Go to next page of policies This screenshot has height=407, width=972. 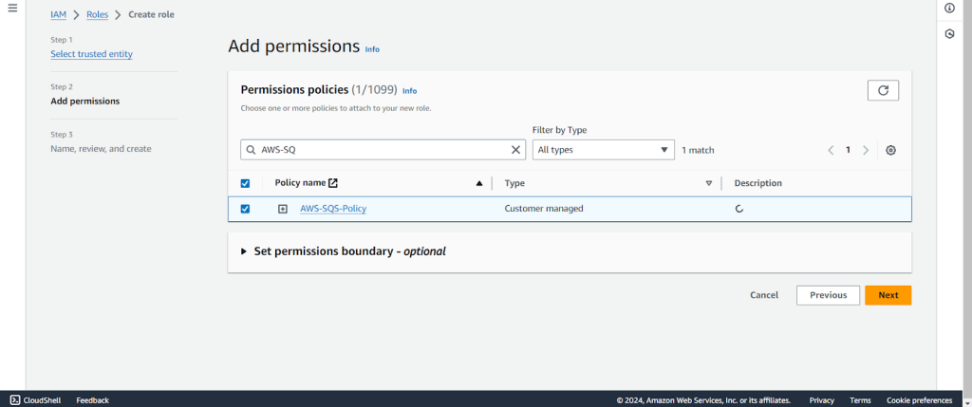pyautogui.click(x=866, y=150)
